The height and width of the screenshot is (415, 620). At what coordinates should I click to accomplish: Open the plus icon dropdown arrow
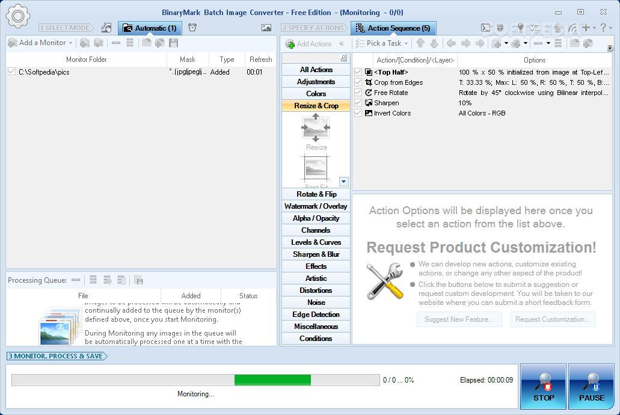pos(594,28)
